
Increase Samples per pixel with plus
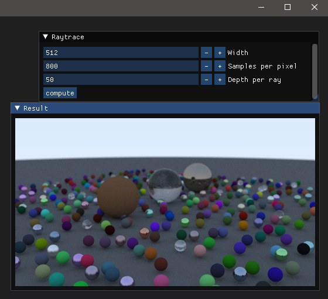point(220,66)
